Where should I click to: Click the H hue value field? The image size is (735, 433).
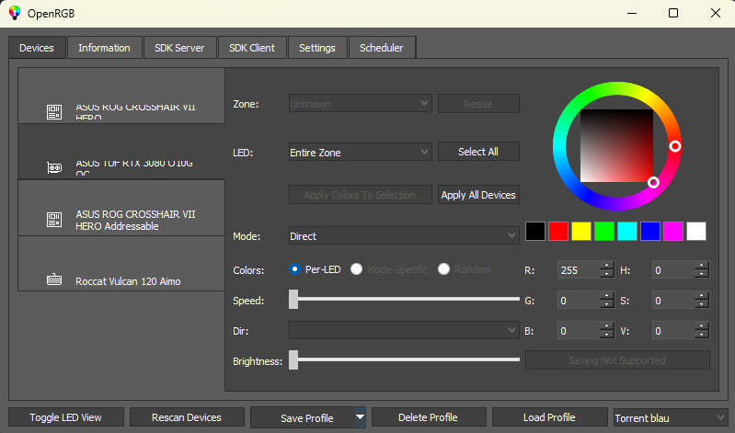pos(673,270)
